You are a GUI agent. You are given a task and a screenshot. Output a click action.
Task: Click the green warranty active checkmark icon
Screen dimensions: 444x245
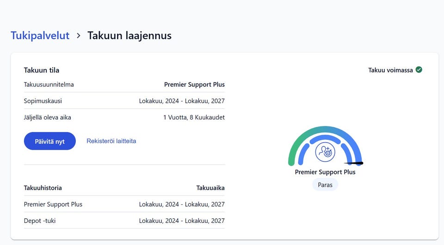419,70
